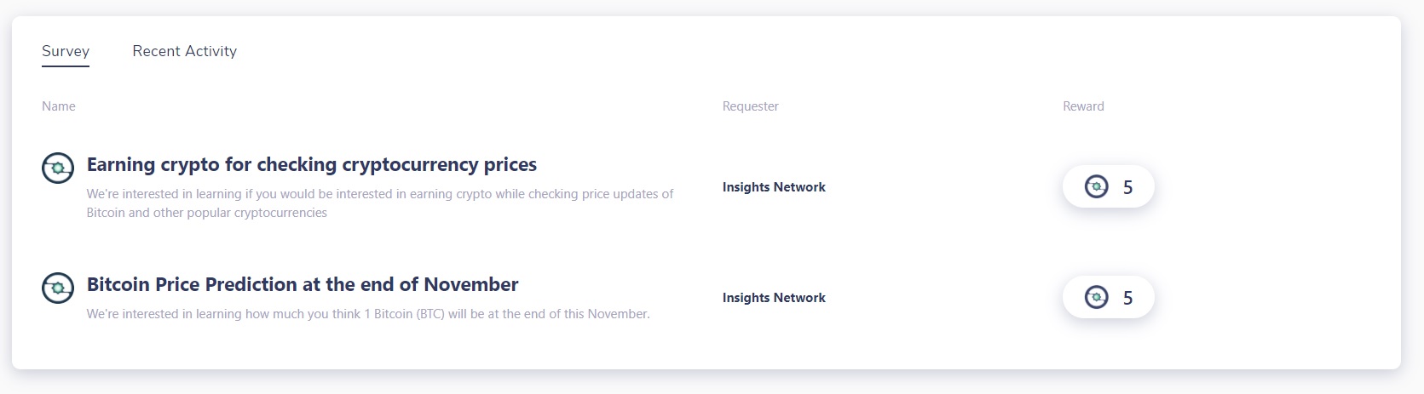Viewport: 1424px width, 394px height.
Task: Click the description under Earning crypto survey title
Action: (x=380, y=203)
